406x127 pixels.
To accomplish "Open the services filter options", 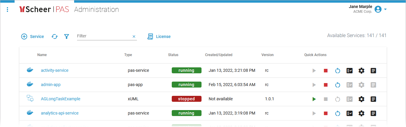I will point(67,36).
